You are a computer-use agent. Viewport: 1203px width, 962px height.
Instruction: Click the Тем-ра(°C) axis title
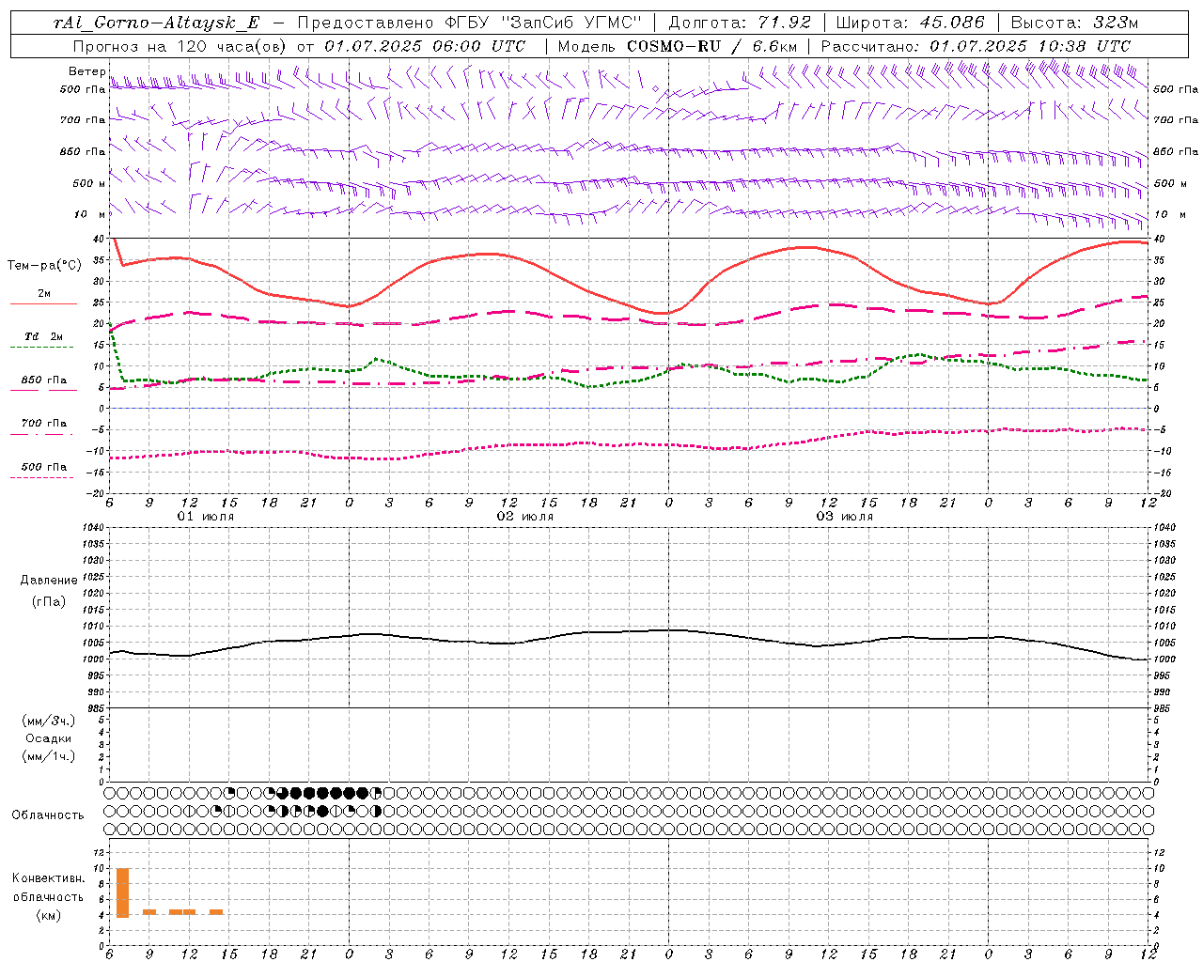tap(43, 266)
